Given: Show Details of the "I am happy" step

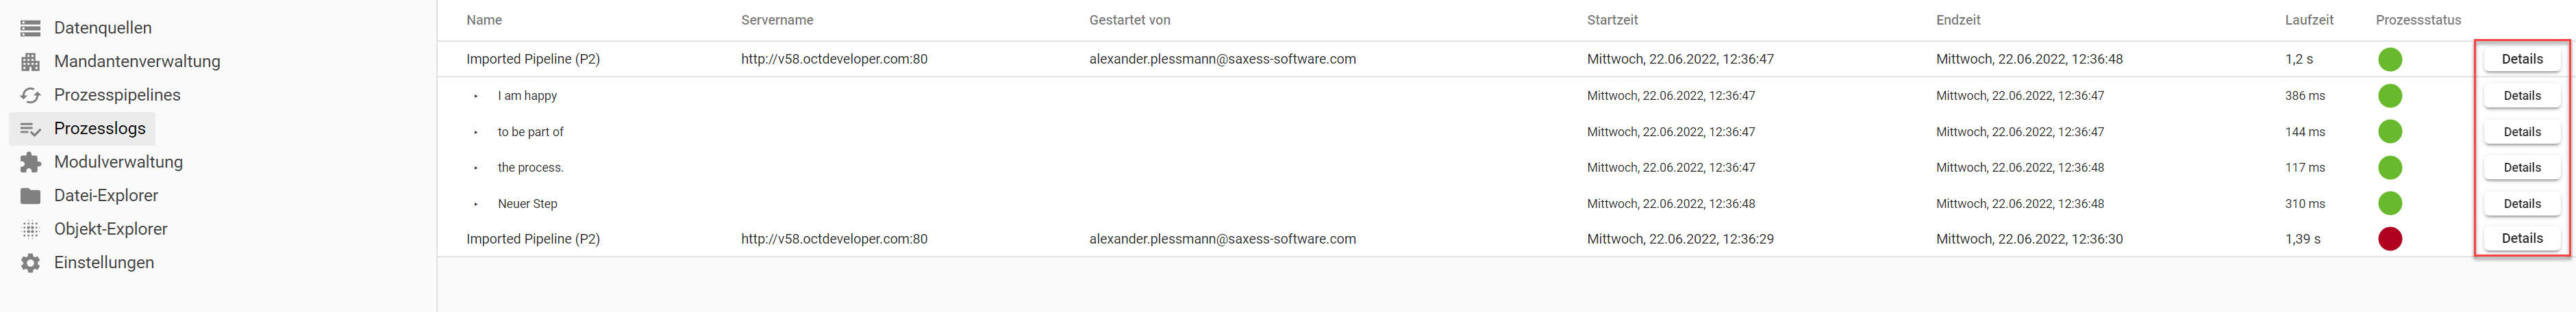Looking at the screenshot, I should (2521, 96).
